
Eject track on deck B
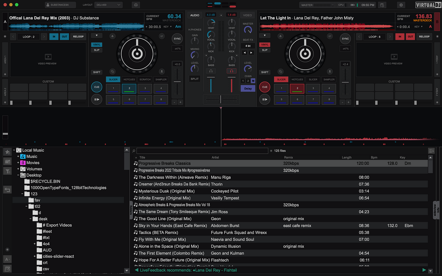(x=280, y=36)
